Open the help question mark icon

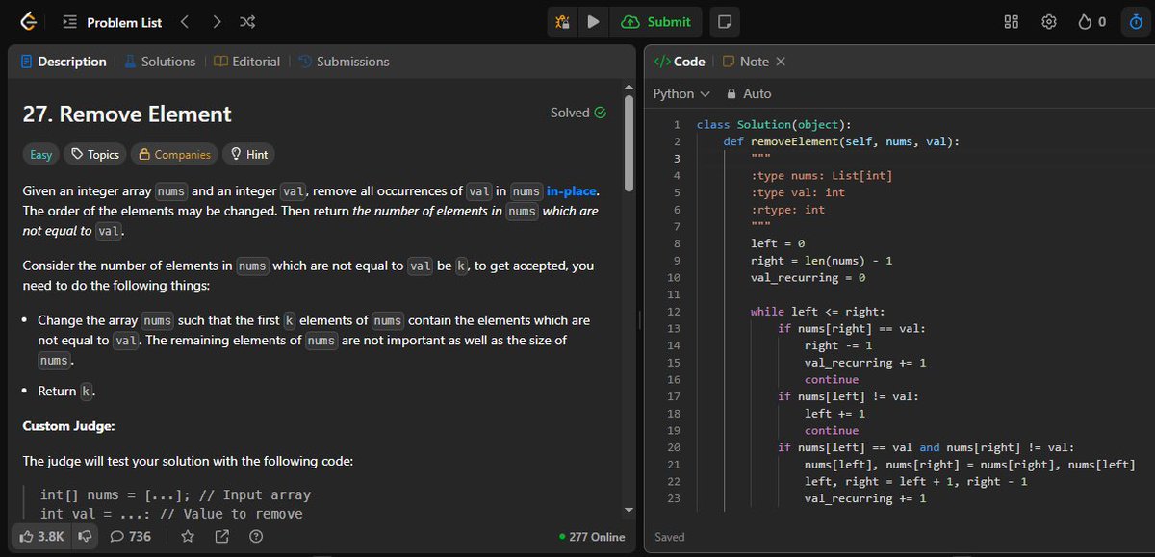[x=256, y=536]
